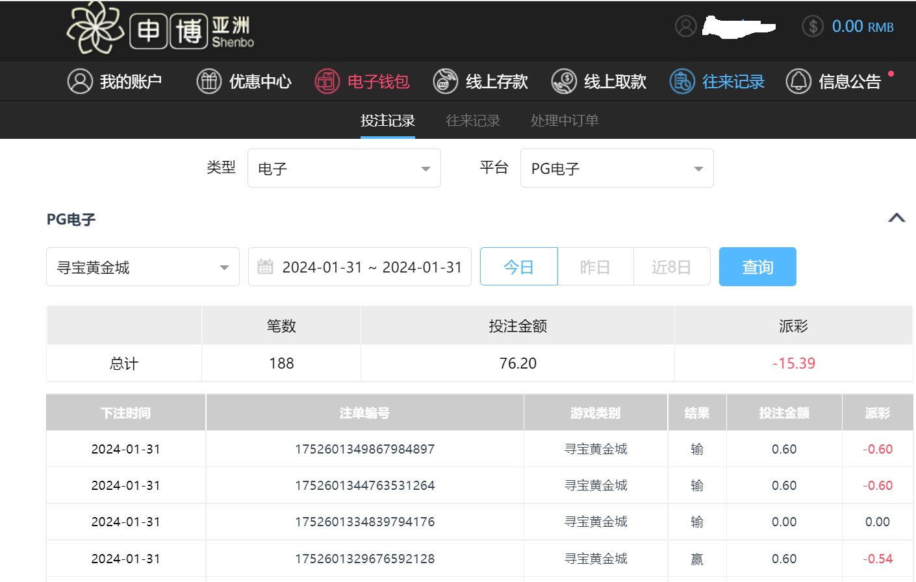Select the Today (今日) date filter

(x=518, y=267)
